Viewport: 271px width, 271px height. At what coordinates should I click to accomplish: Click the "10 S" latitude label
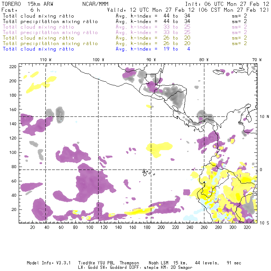264,223
